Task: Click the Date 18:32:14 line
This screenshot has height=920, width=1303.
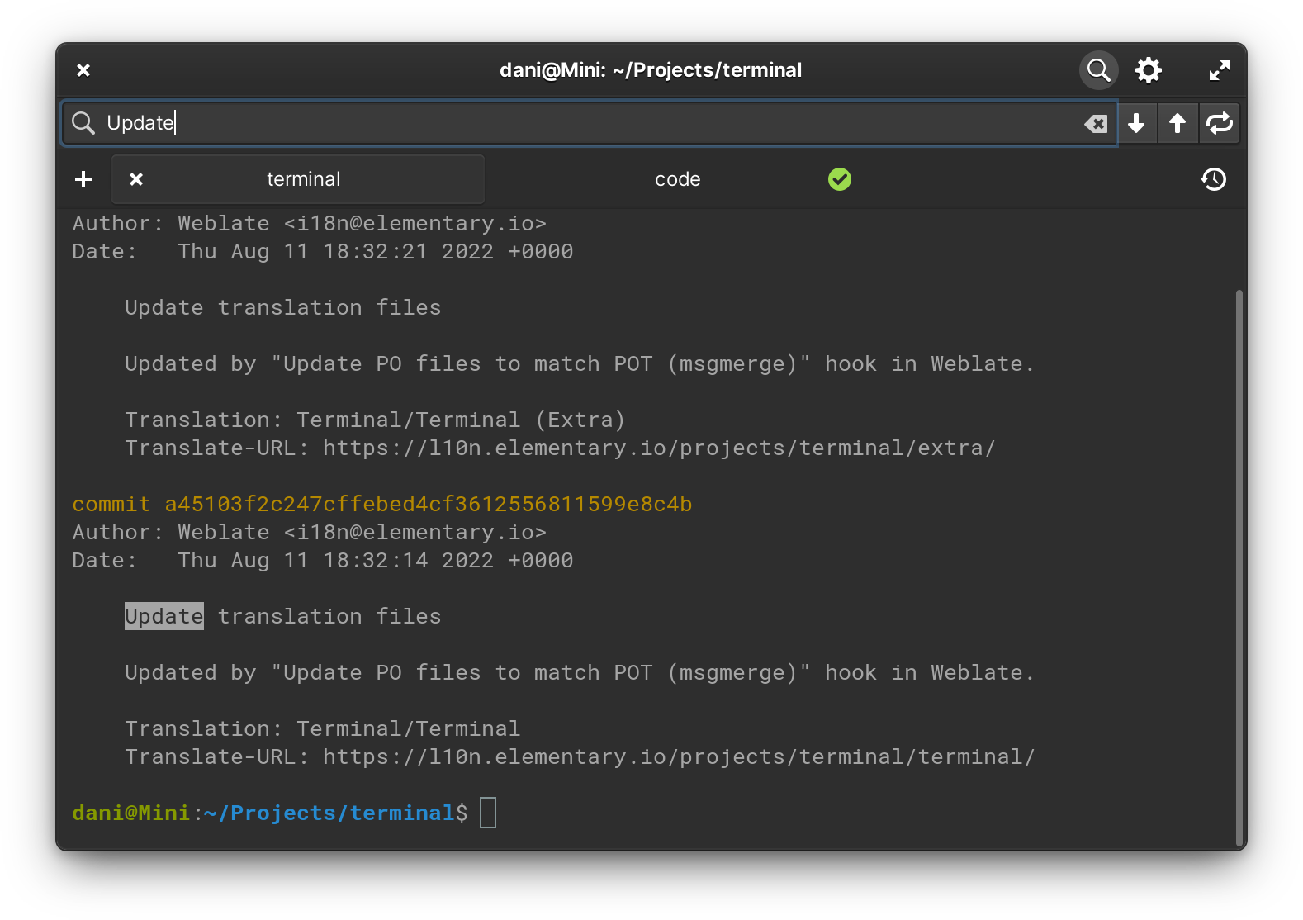Action: pos(323,560)
